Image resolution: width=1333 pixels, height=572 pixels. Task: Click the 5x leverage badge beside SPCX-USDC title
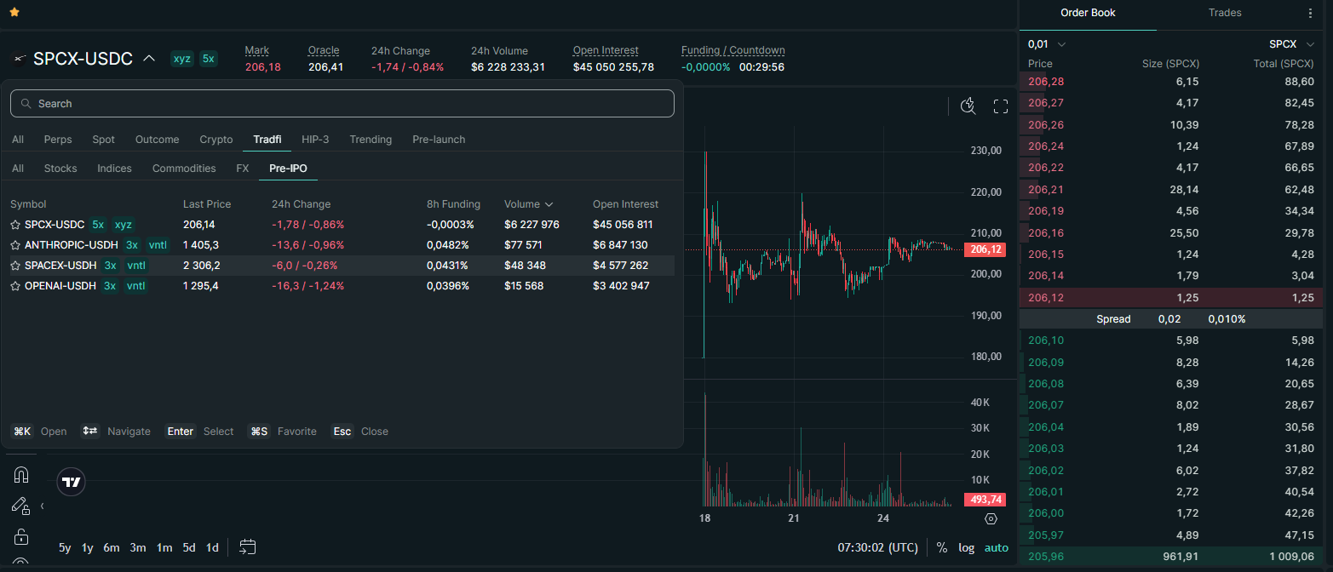[x=208, y=59]
